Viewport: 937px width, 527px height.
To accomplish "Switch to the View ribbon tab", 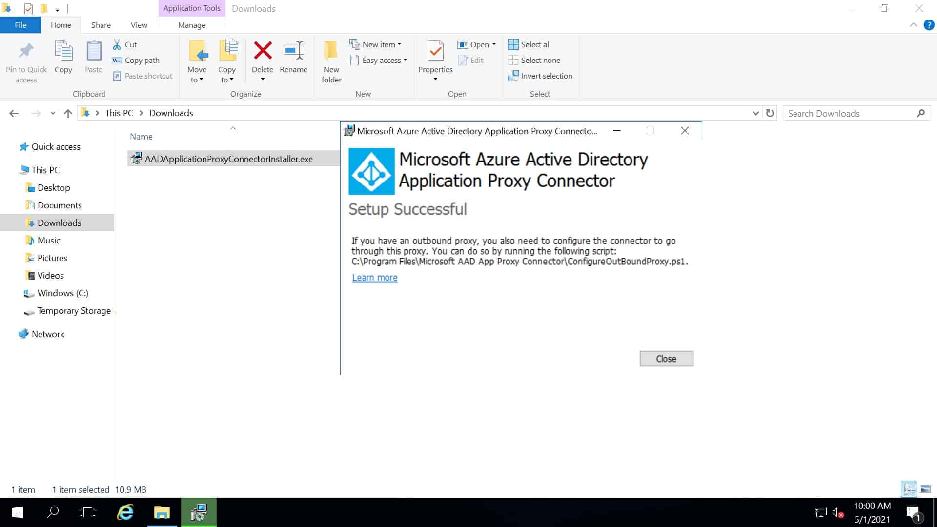I will (x=139, y=25).
